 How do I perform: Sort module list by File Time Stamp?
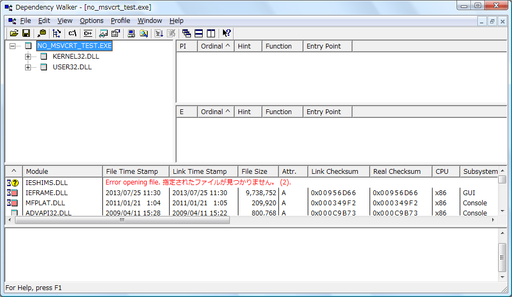136,172
